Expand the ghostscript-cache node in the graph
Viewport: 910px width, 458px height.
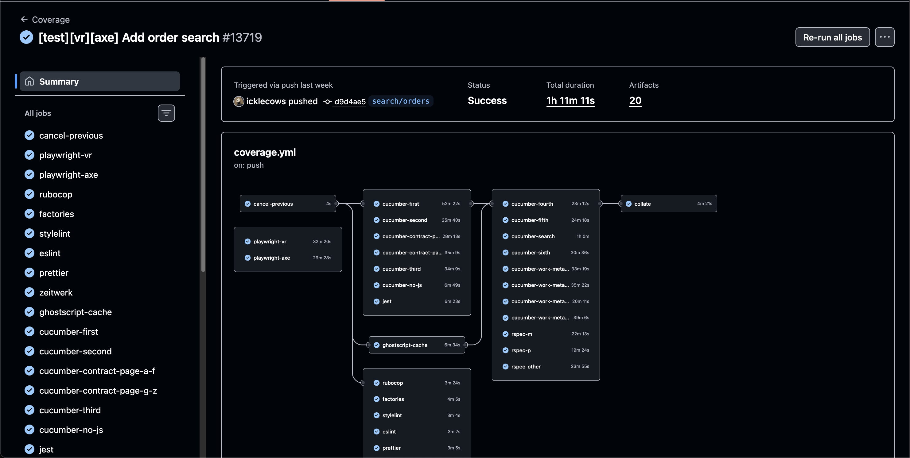405,345
